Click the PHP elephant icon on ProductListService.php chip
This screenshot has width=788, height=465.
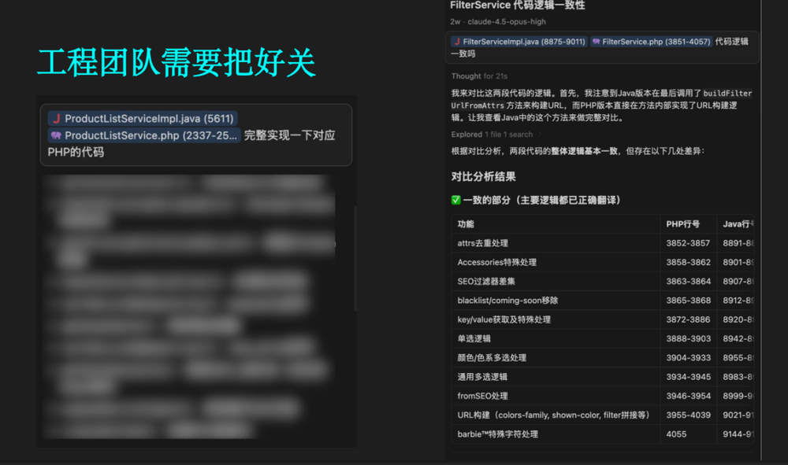pos(56,135)
